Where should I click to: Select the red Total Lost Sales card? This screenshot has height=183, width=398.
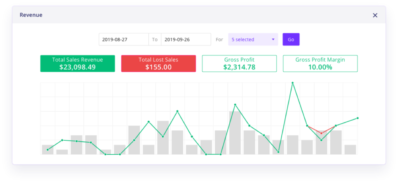coord(158,64)
